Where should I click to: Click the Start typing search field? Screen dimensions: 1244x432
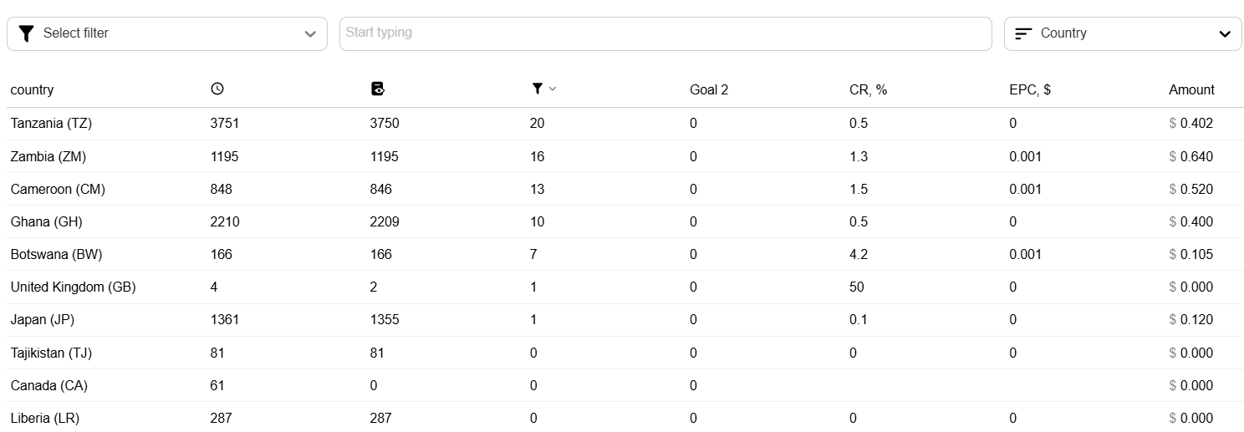pyautogui.click(x=665, y=33)
